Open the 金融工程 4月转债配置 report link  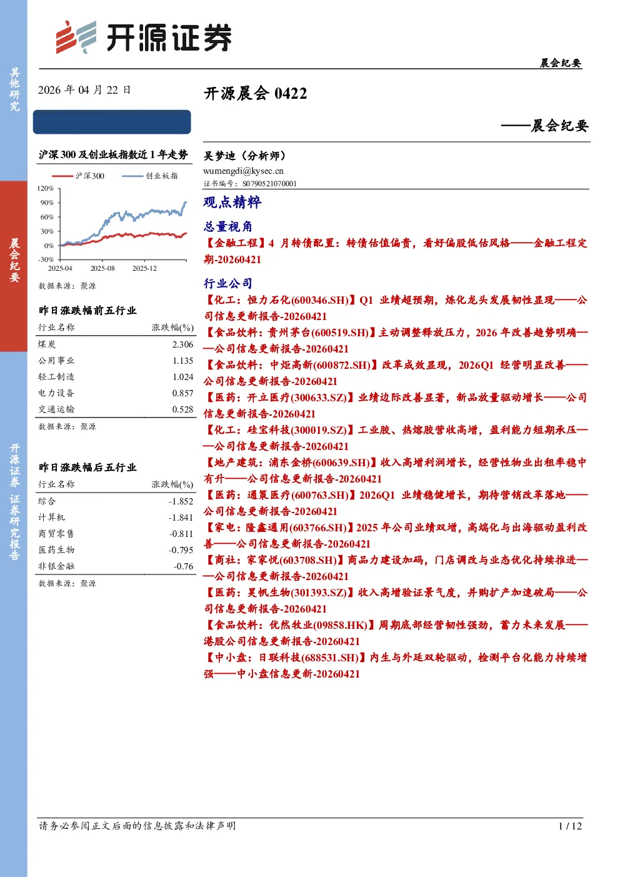(396, 251)
